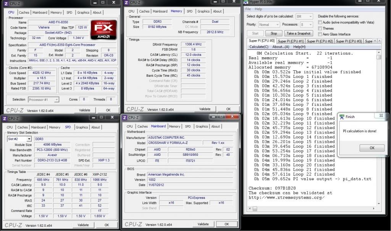The width and height of the screenshot is (391, 231).
Task: Open the Calculate(C) menu in Super PI
Action: (x=259, y=47)
